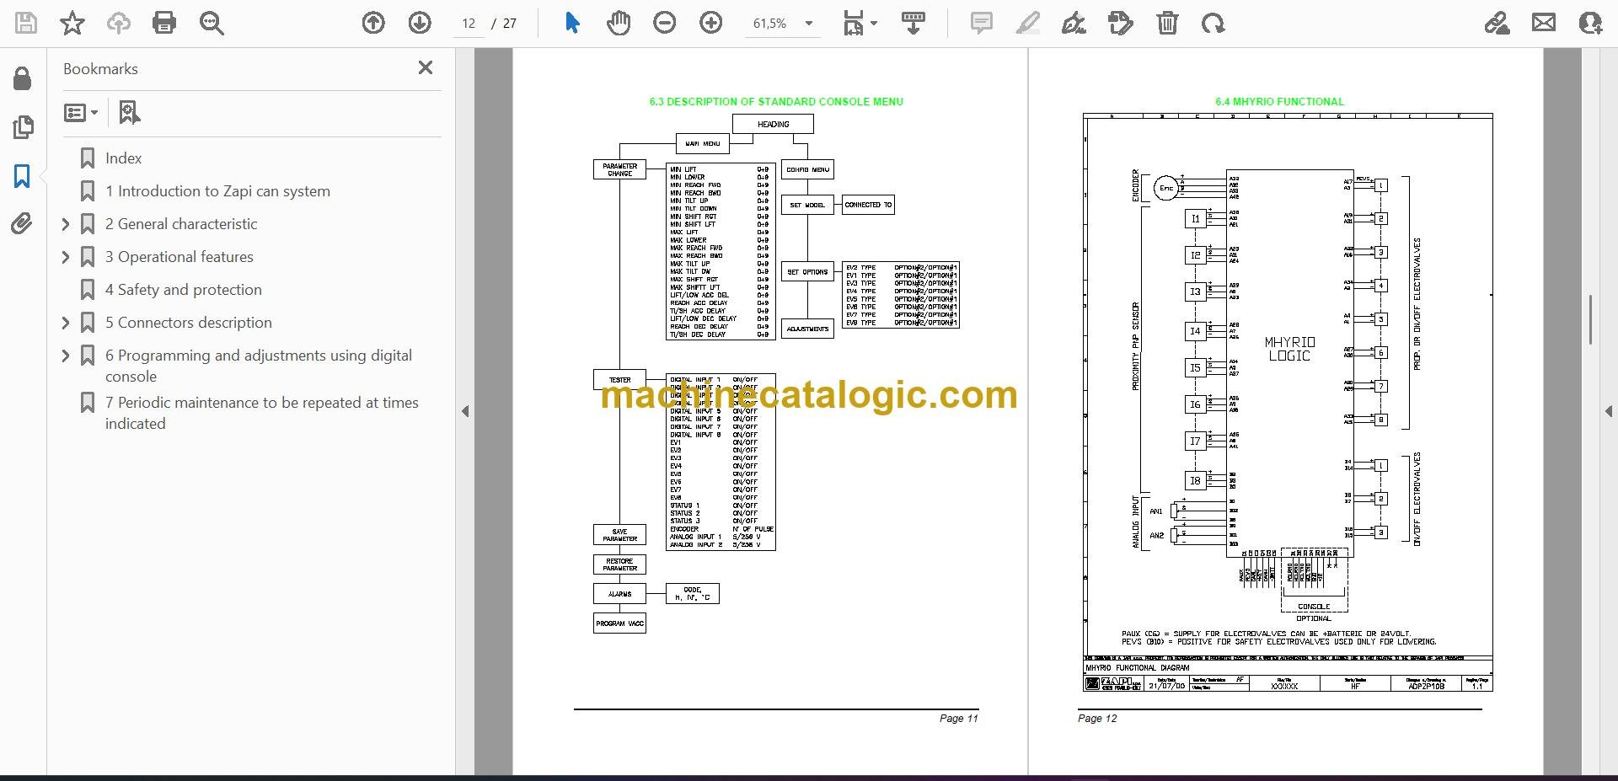Open the 4 Safety and protection bookmark
1618x781 pixels.
[x=184, y=290]
